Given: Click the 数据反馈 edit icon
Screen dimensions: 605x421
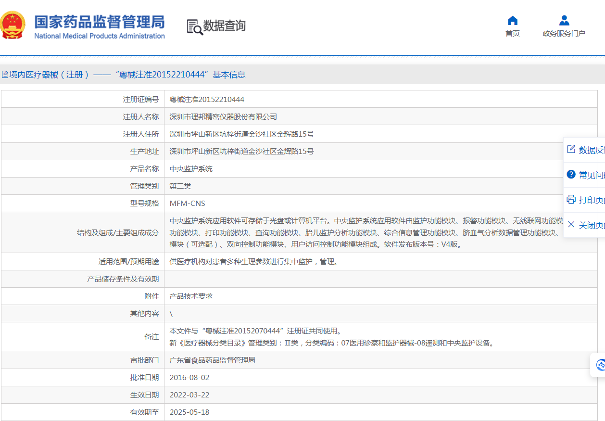Looking at the screenshot, I should tap(571, 150).
